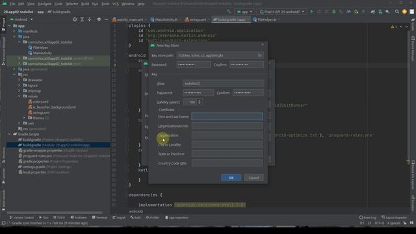Screen dimensions: 416x234
Task: Click the First and Last Name field
Action: pyautogui.click(x=227, y=116)
